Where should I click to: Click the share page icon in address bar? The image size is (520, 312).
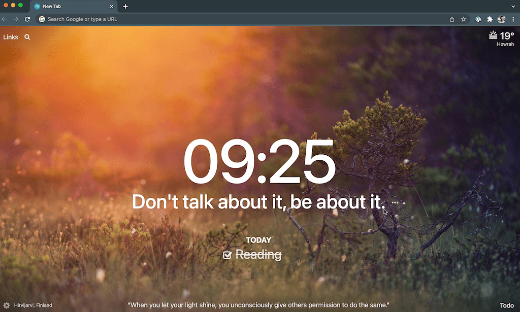point(451,19)
